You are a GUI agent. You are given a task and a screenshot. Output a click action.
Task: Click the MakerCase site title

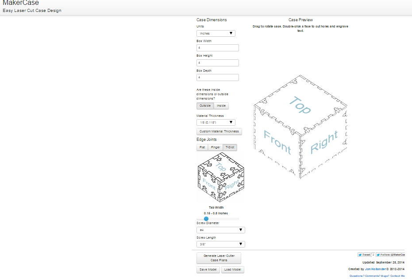coord(21,3)
